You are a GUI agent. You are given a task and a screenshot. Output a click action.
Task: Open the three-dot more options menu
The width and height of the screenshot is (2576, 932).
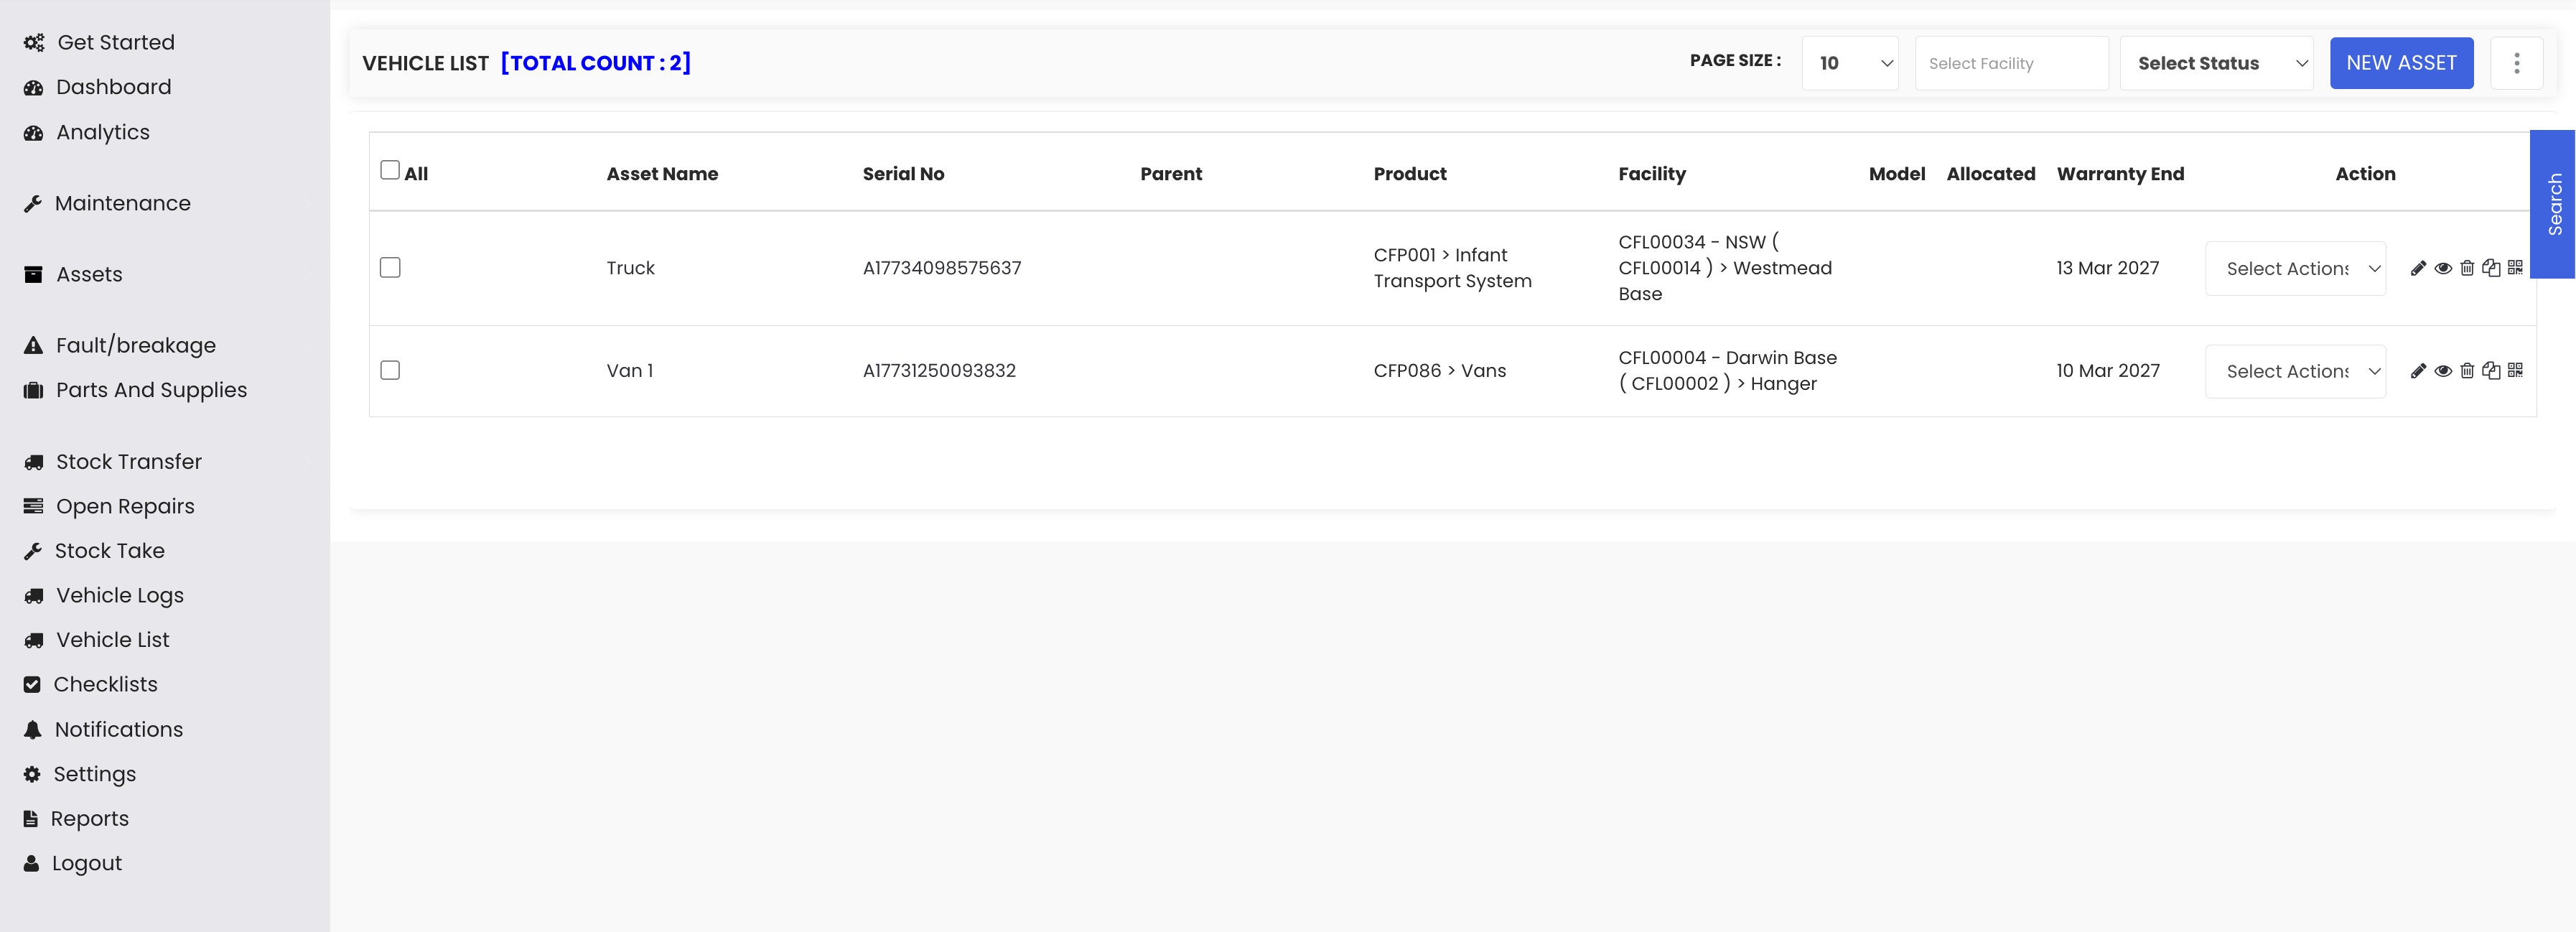2516,63
